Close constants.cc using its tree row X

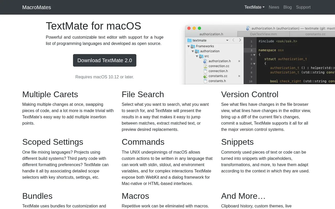pyautogui.click(x=239, y=76)
